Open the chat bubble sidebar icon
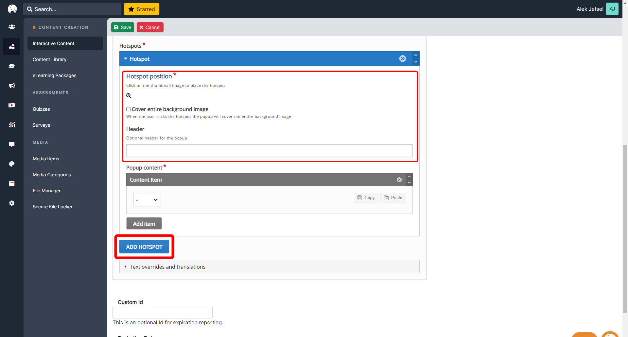Image resolution: width=628 pixels, height=337 pixels. point(12,144)
